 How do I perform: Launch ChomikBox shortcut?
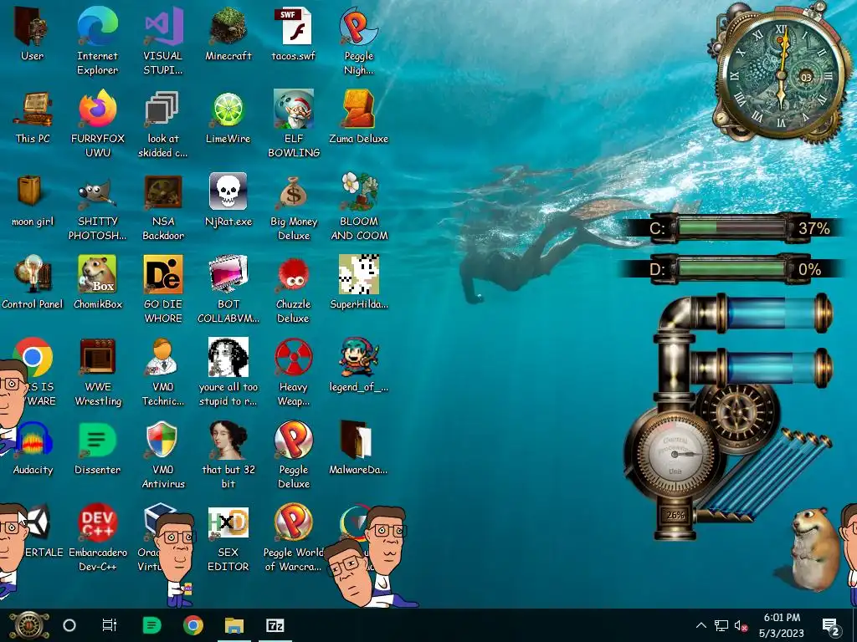[97, 283]
